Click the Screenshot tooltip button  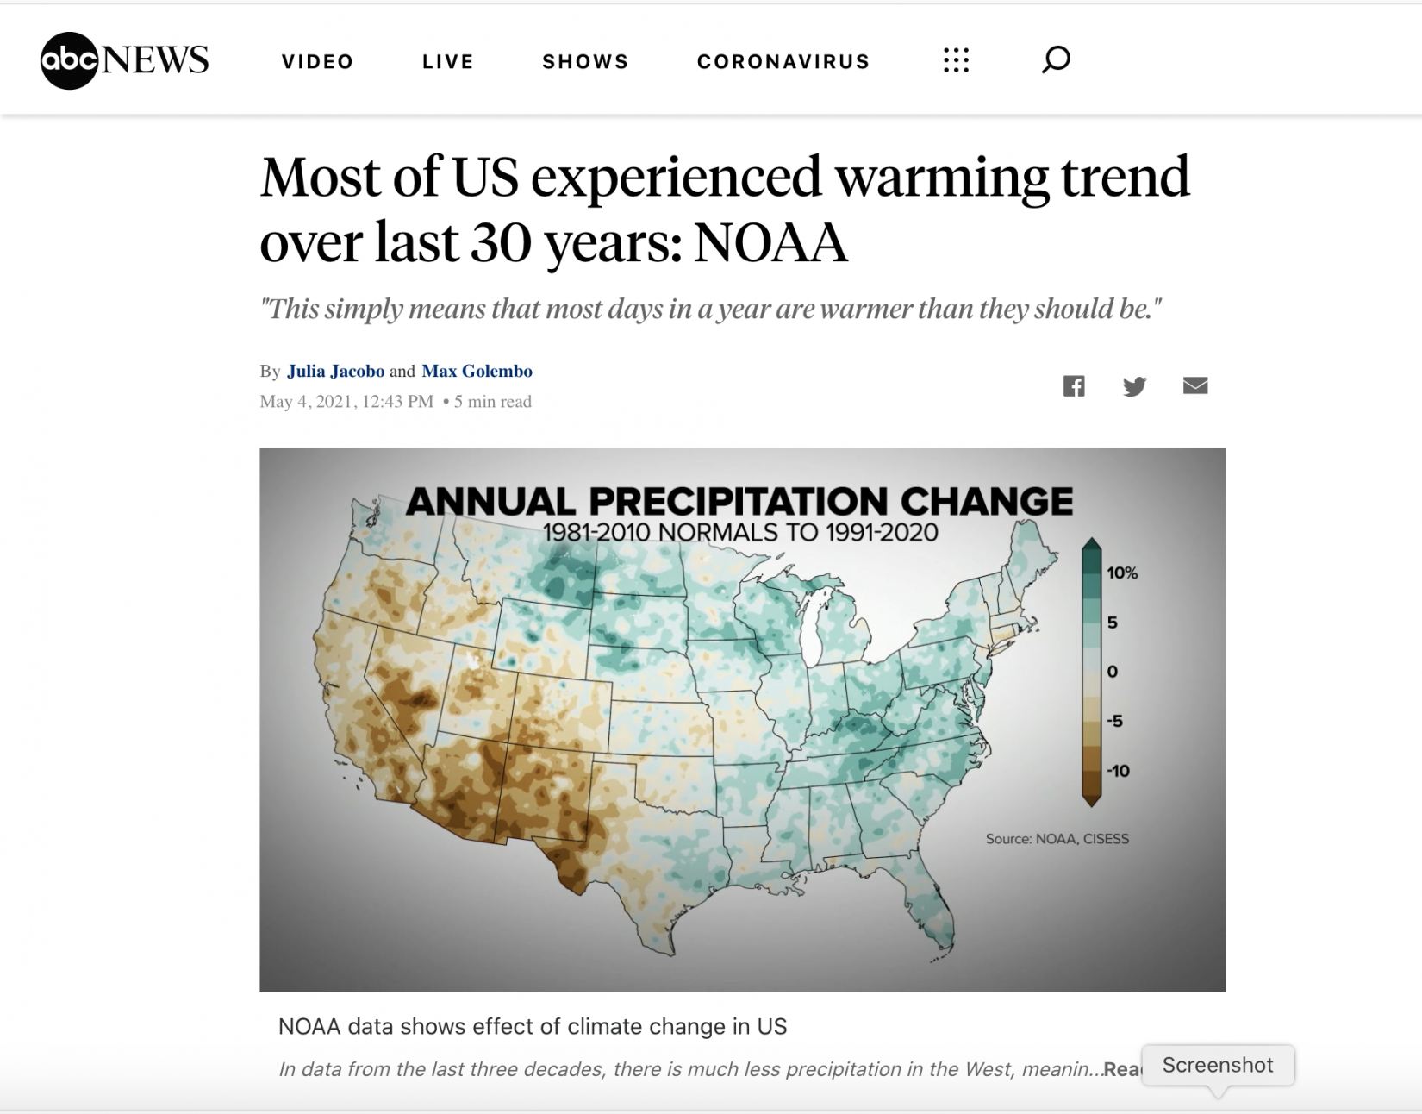(1218, 1065)
